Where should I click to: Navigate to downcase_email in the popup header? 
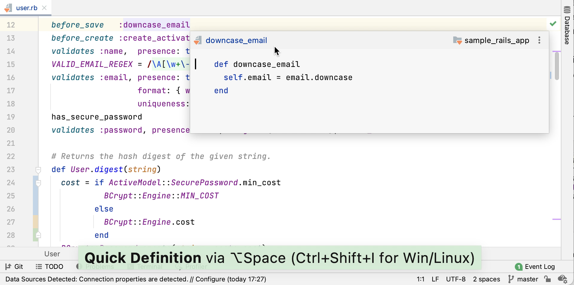point(236,40)
